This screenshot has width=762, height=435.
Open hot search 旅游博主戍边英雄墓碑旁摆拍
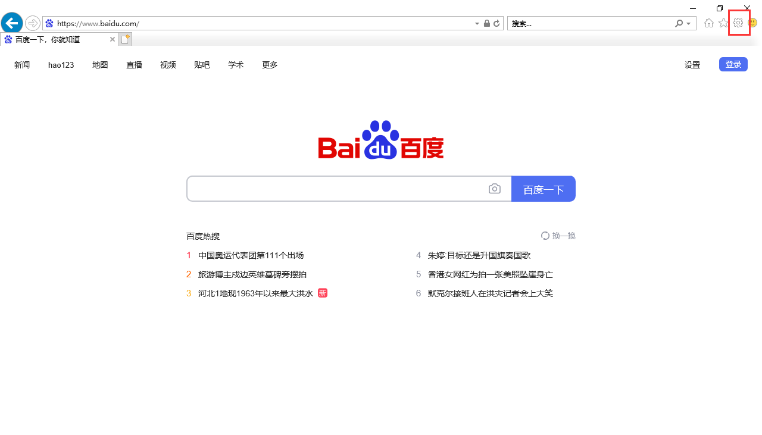[x=252, y=274]
